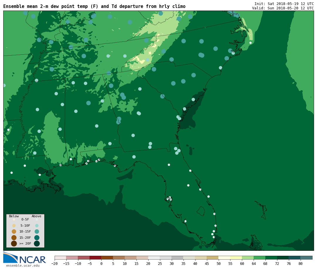The width and height of the screenshot is (317, 269).
Task: Click the 'Above' heading in the legend
Action: click(x=36, y=216)
